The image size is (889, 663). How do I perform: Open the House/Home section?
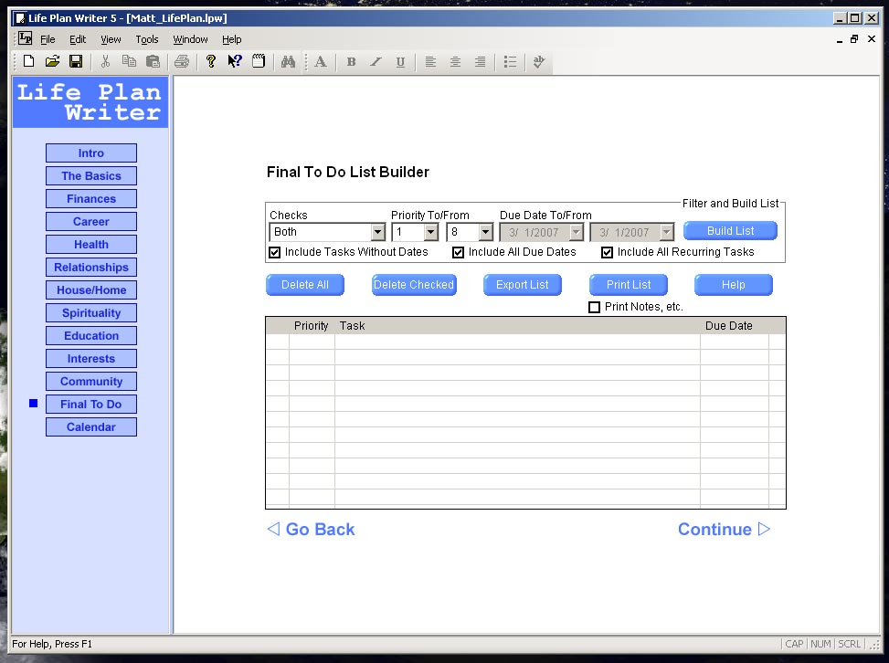coord(91,290)
